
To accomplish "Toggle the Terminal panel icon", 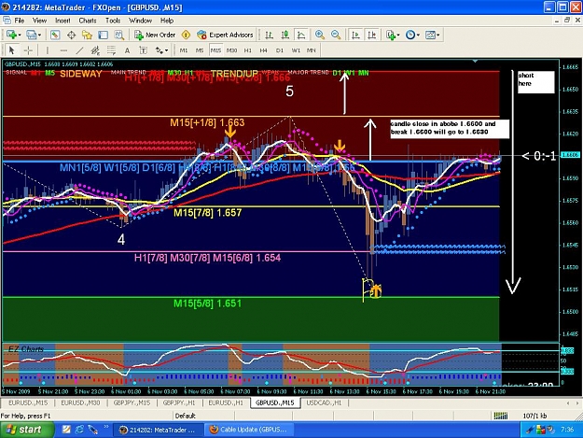I will point(103,35).
